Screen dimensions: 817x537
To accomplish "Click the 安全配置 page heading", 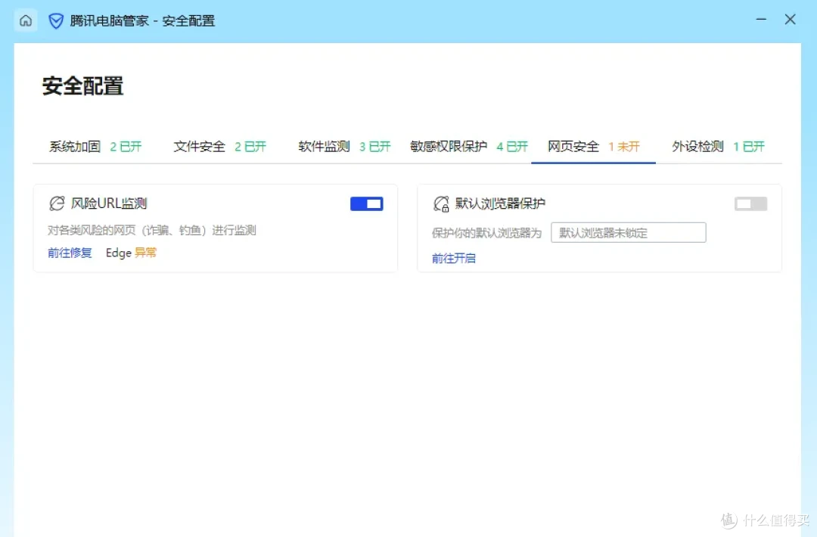I will [x=83, y=86].
